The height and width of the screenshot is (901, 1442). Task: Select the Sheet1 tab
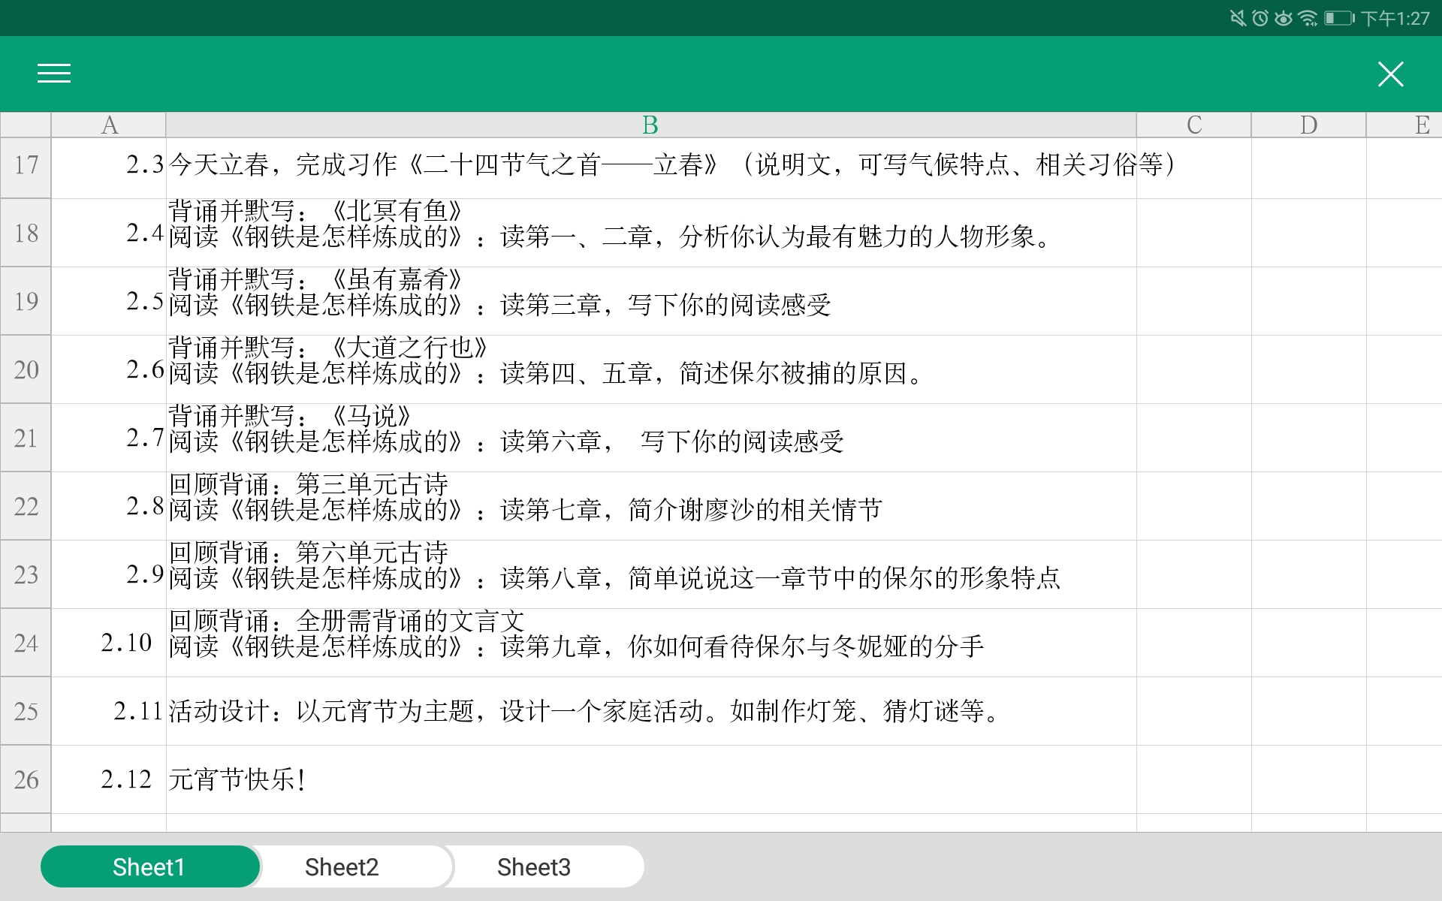click(x=149, y=866)
